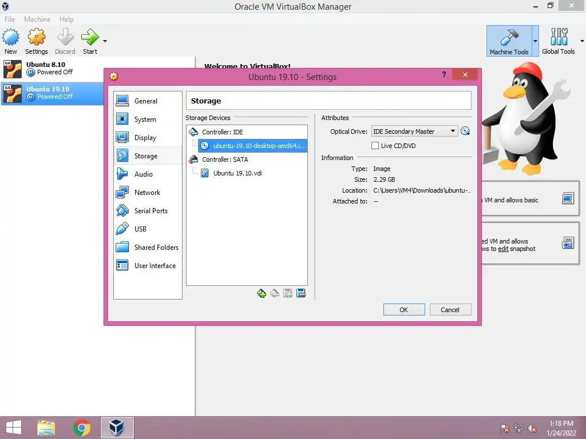Open Google Chrome from the taskbar
586x439 pixels.
click(82, 428)
